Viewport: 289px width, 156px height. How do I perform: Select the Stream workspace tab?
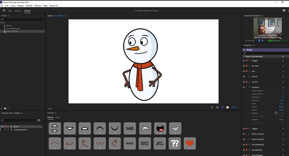point(27,11)
